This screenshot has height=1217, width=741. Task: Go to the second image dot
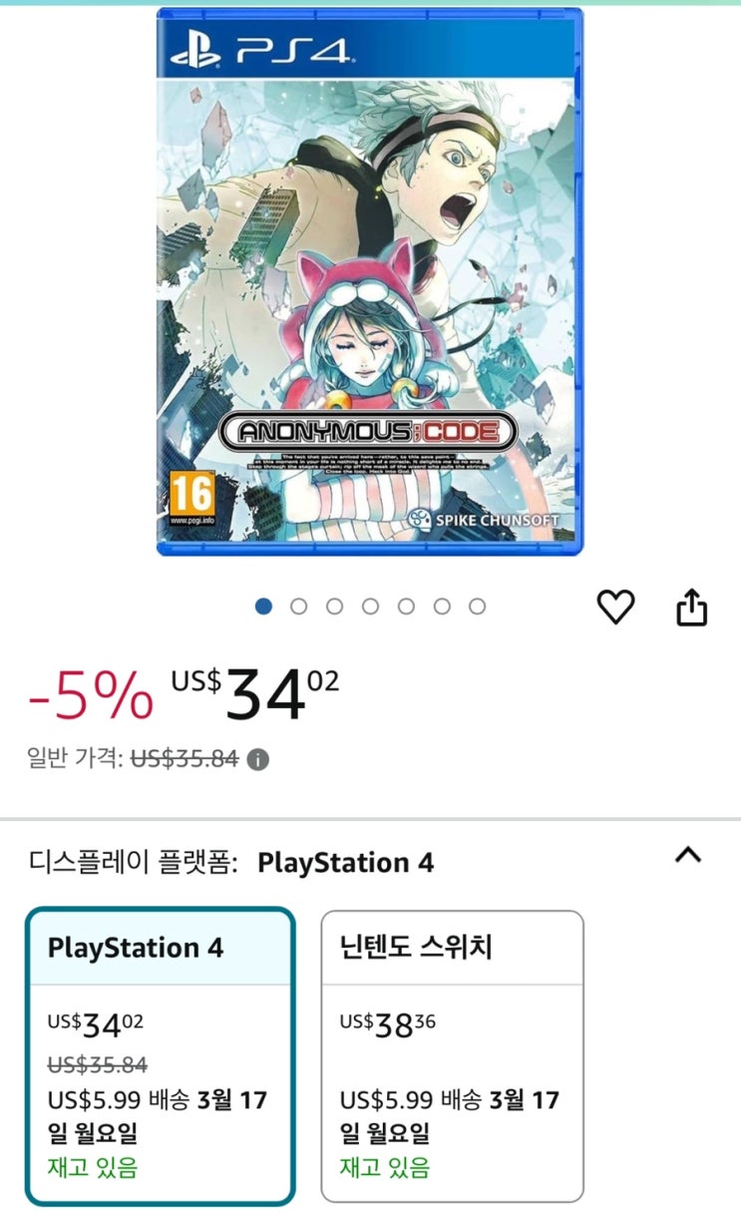299,607
